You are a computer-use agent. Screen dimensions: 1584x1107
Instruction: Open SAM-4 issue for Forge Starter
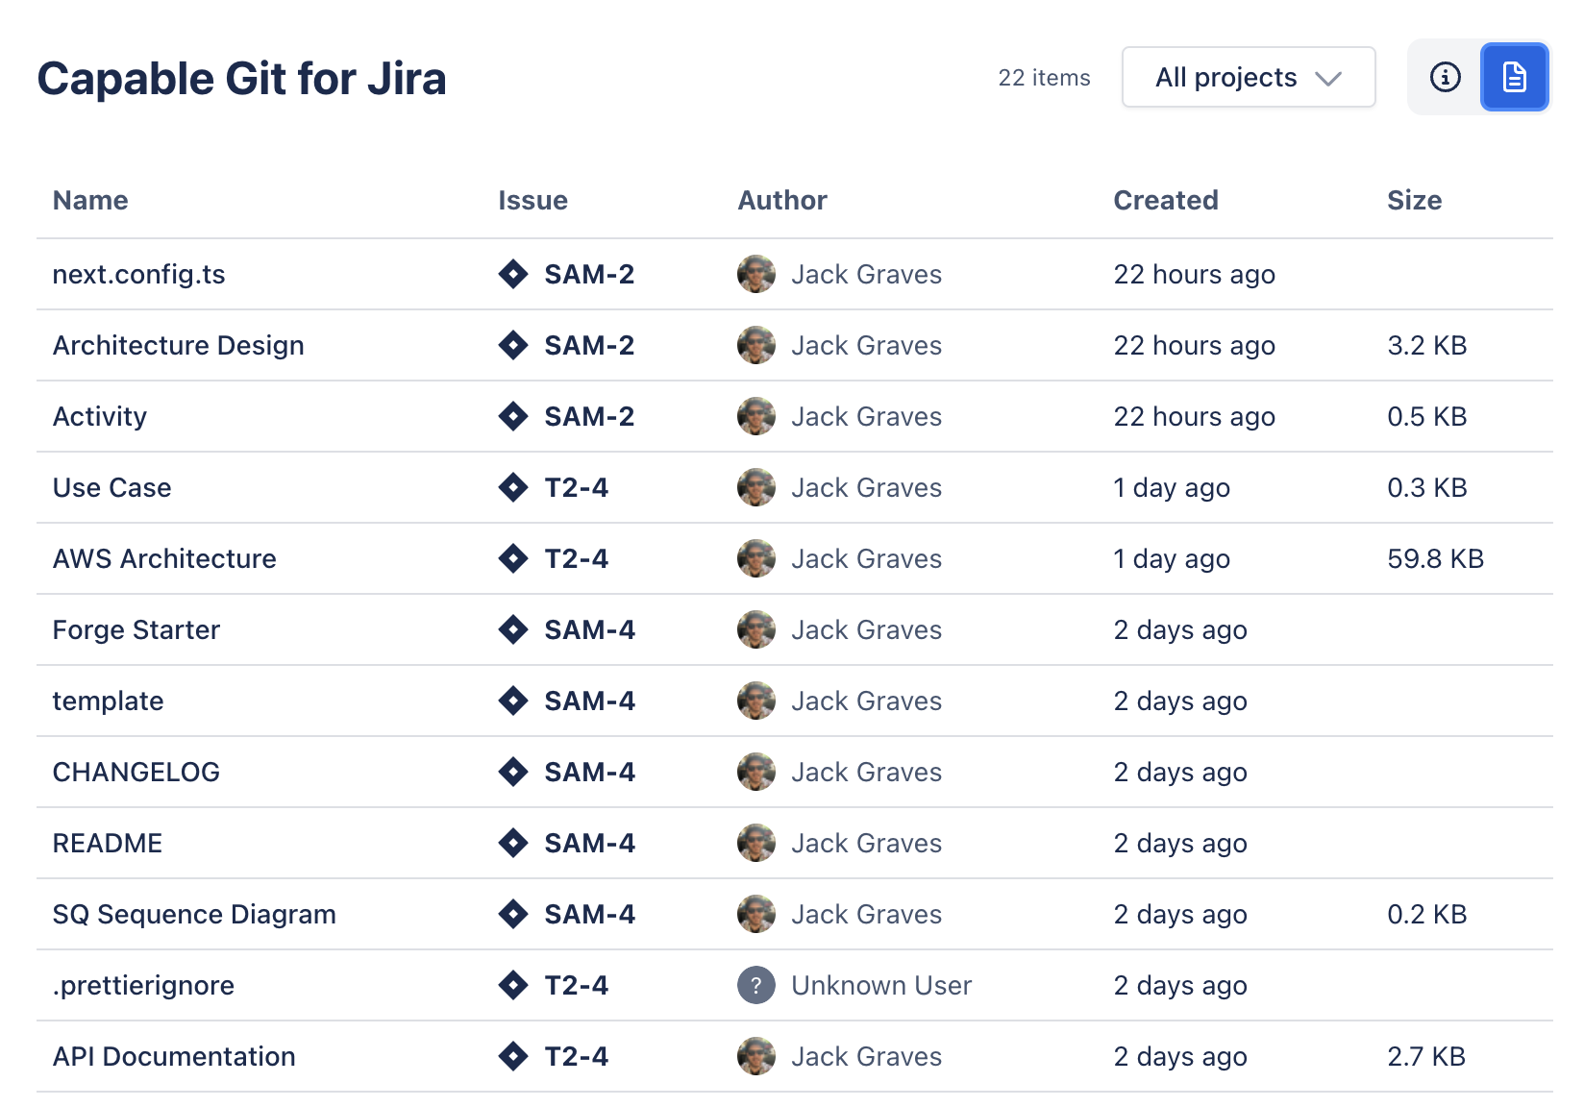[589, 629]
